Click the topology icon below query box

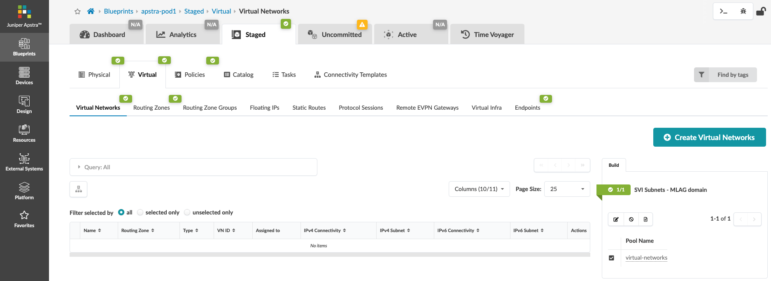pos(79,189)
